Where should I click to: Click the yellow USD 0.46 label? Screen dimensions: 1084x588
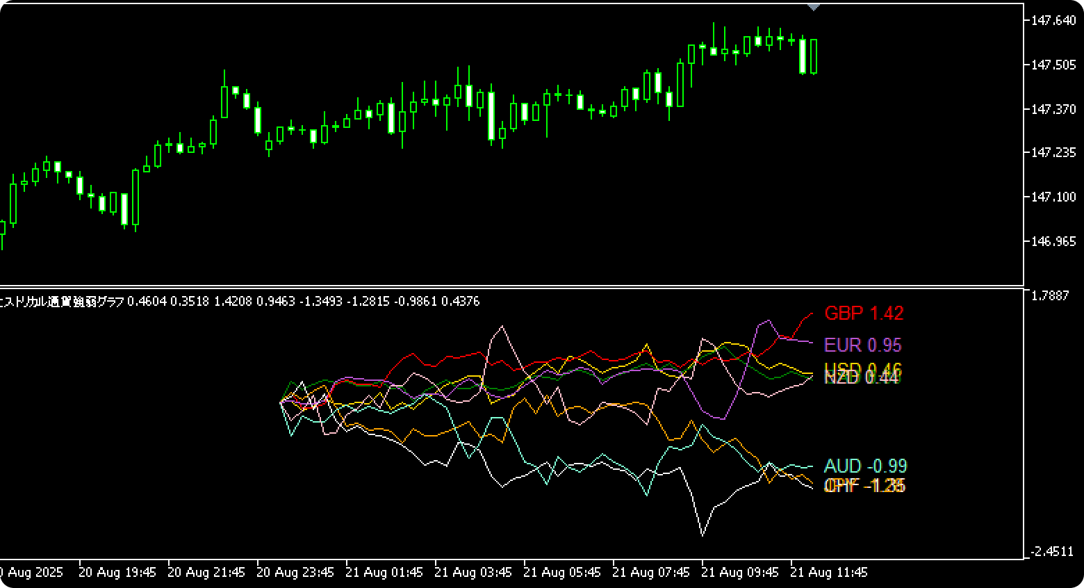(862, 368)
